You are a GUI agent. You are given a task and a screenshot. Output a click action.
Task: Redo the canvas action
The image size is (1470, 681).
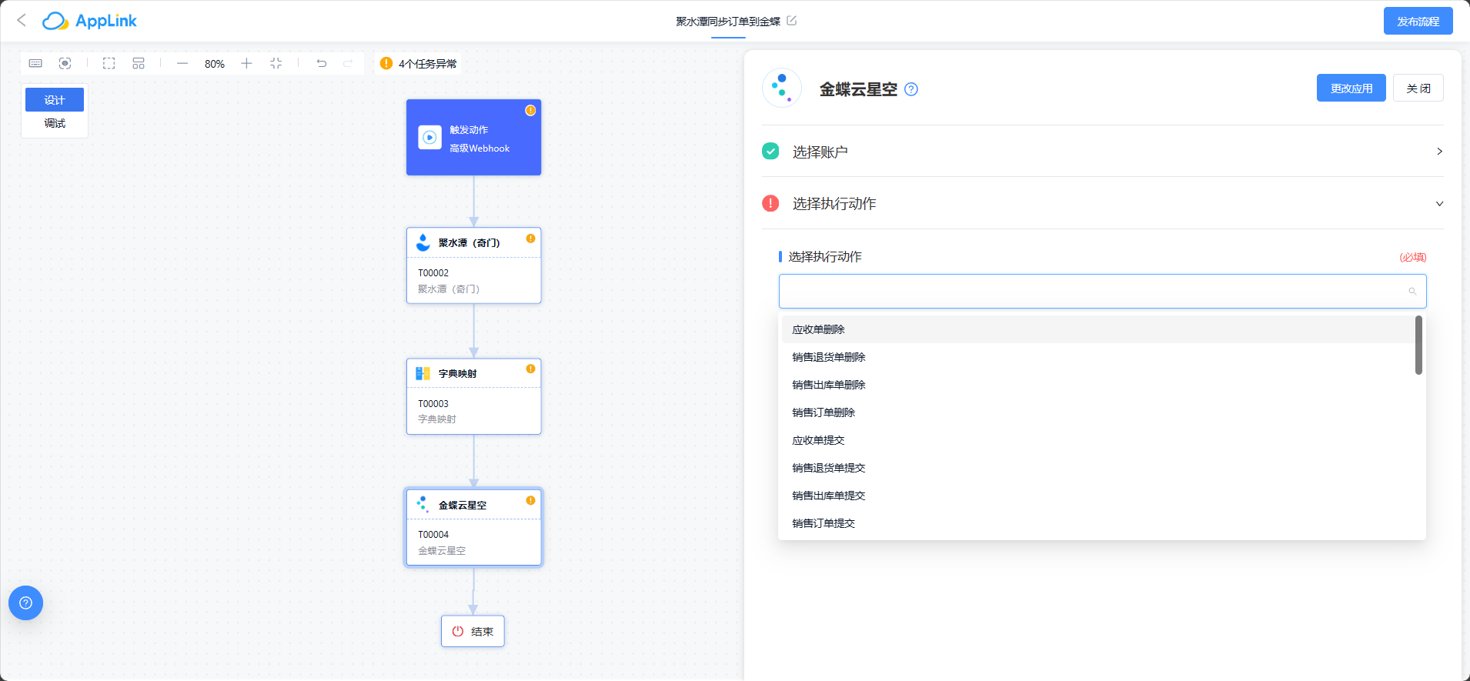tap(348, 63)
